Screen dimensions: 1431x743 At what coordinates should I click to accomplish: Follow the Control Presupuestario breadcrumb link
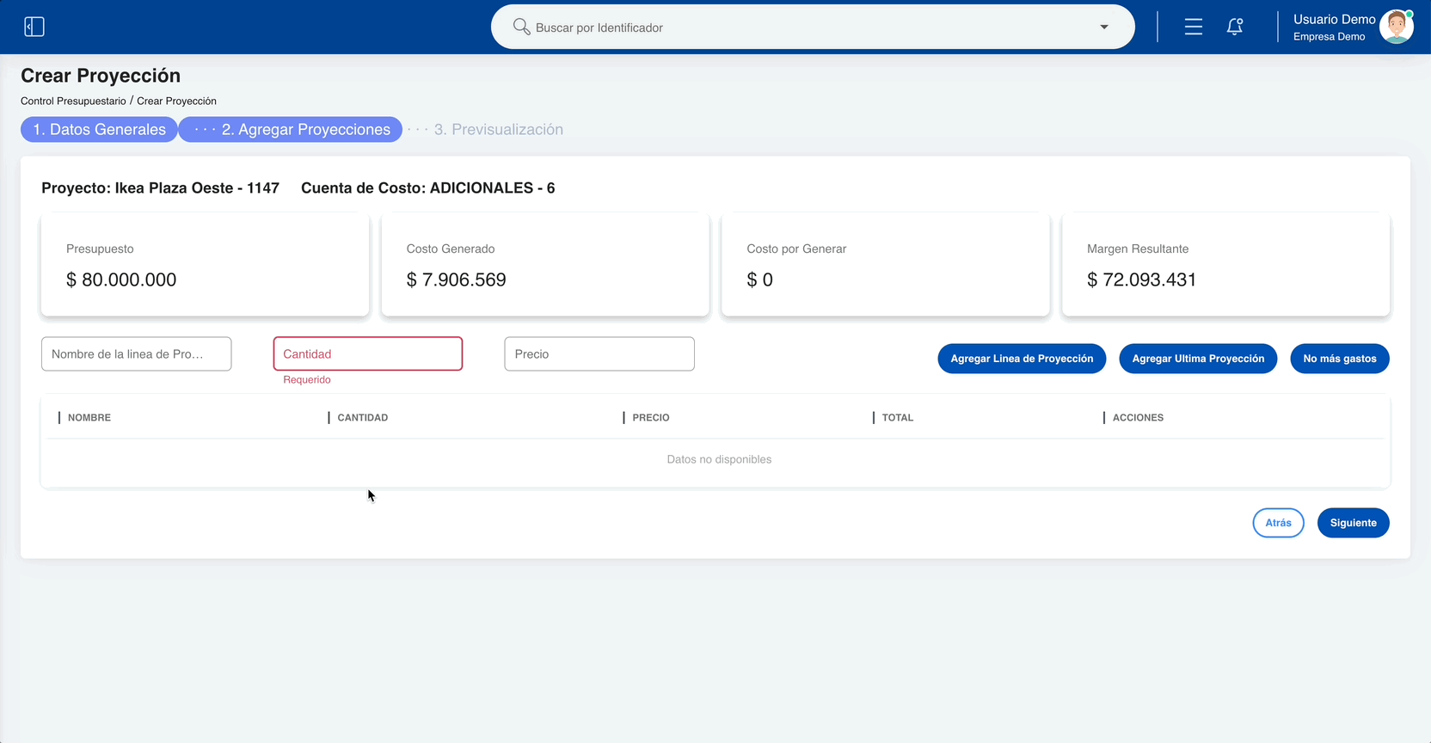tap(73, 101)
